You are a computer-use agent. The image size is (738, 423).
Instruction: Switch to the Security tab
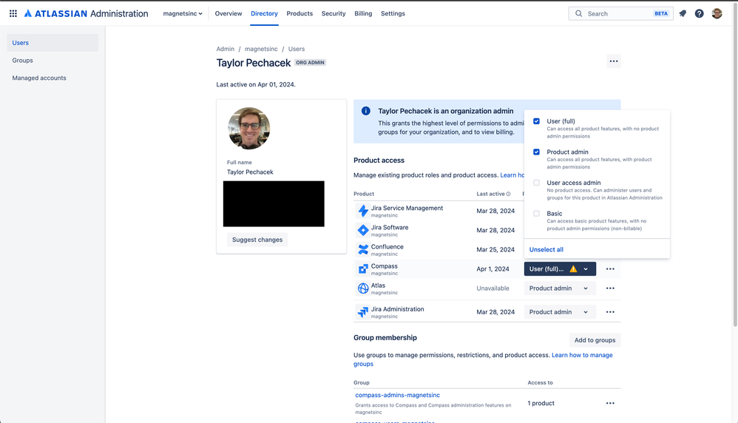[x=334, y=13]
